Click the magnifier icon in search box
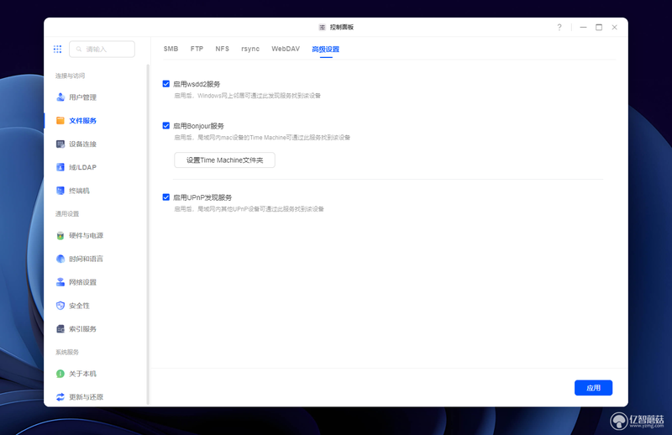Image resolution: width=672 pixels, height=435 pixels. 79,50
